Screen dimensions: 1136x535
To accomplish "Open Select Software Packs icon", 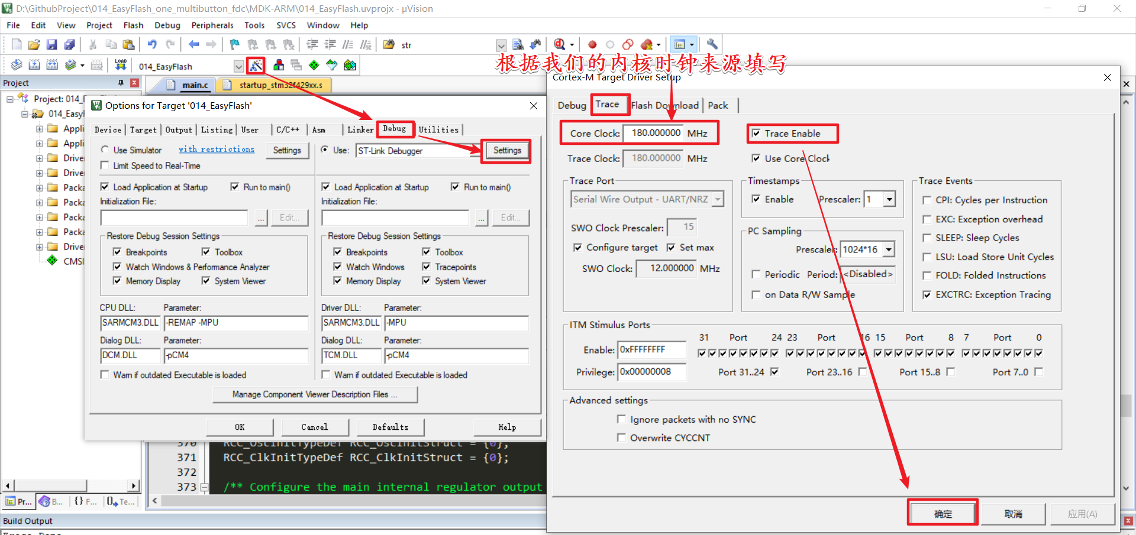I will [x=332, y=65].
